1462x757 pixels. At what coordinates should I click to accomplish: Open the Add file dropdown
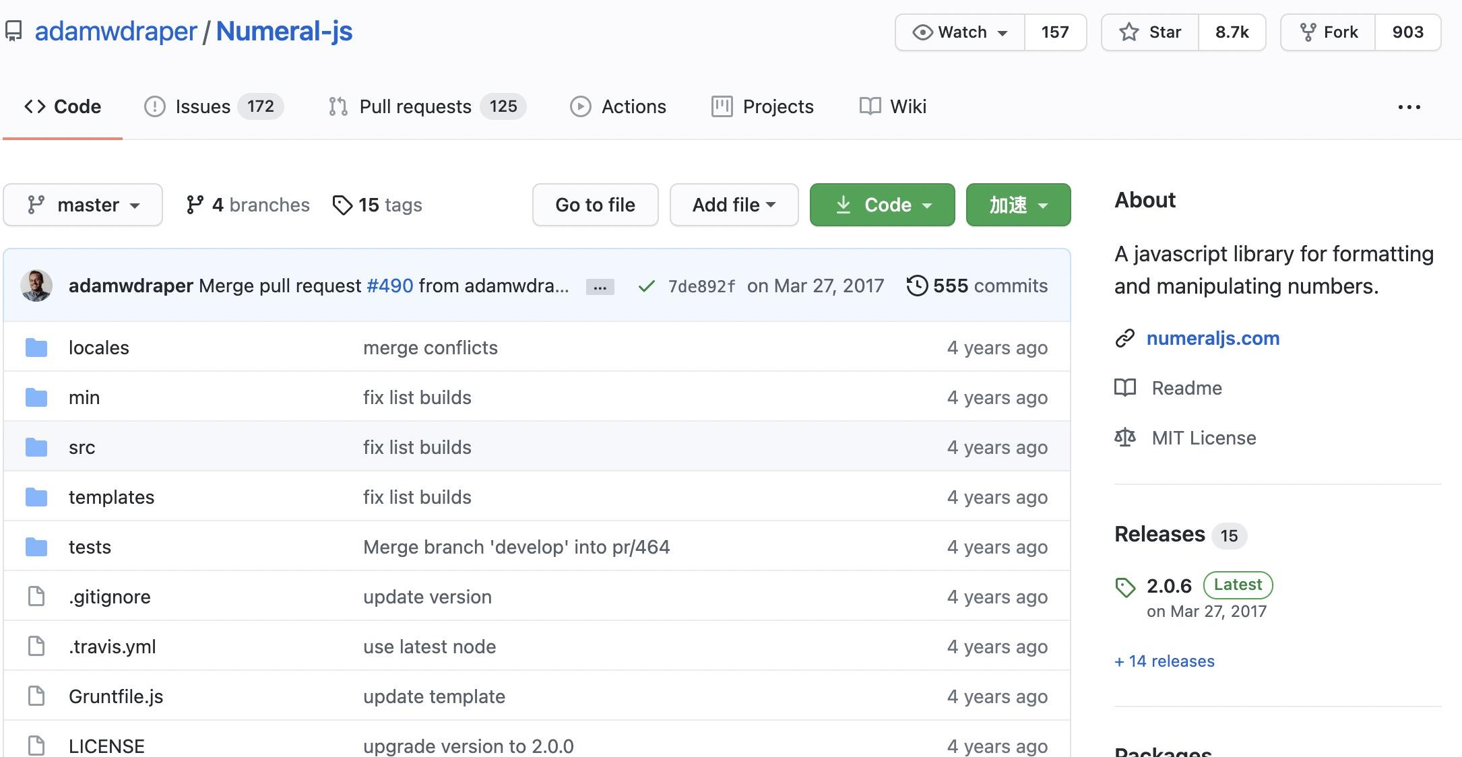pos(734,205)
